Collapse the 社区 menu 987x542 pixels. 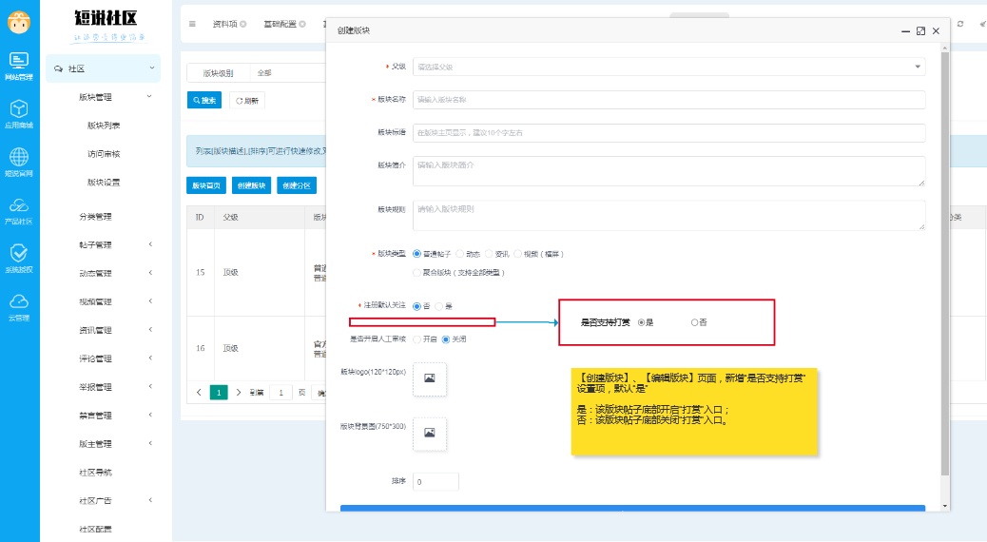click(151, 68)
